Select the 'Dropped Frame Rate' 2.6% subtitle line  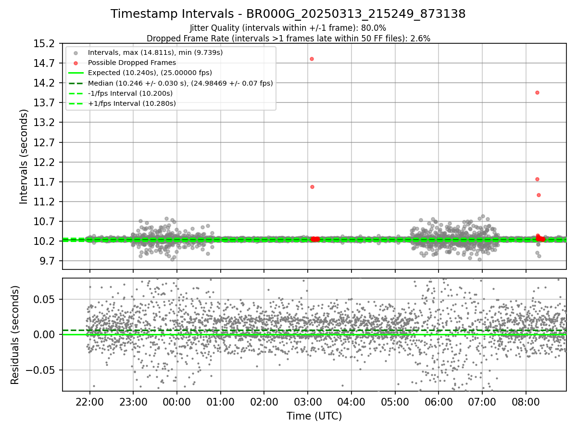(288, 38)
